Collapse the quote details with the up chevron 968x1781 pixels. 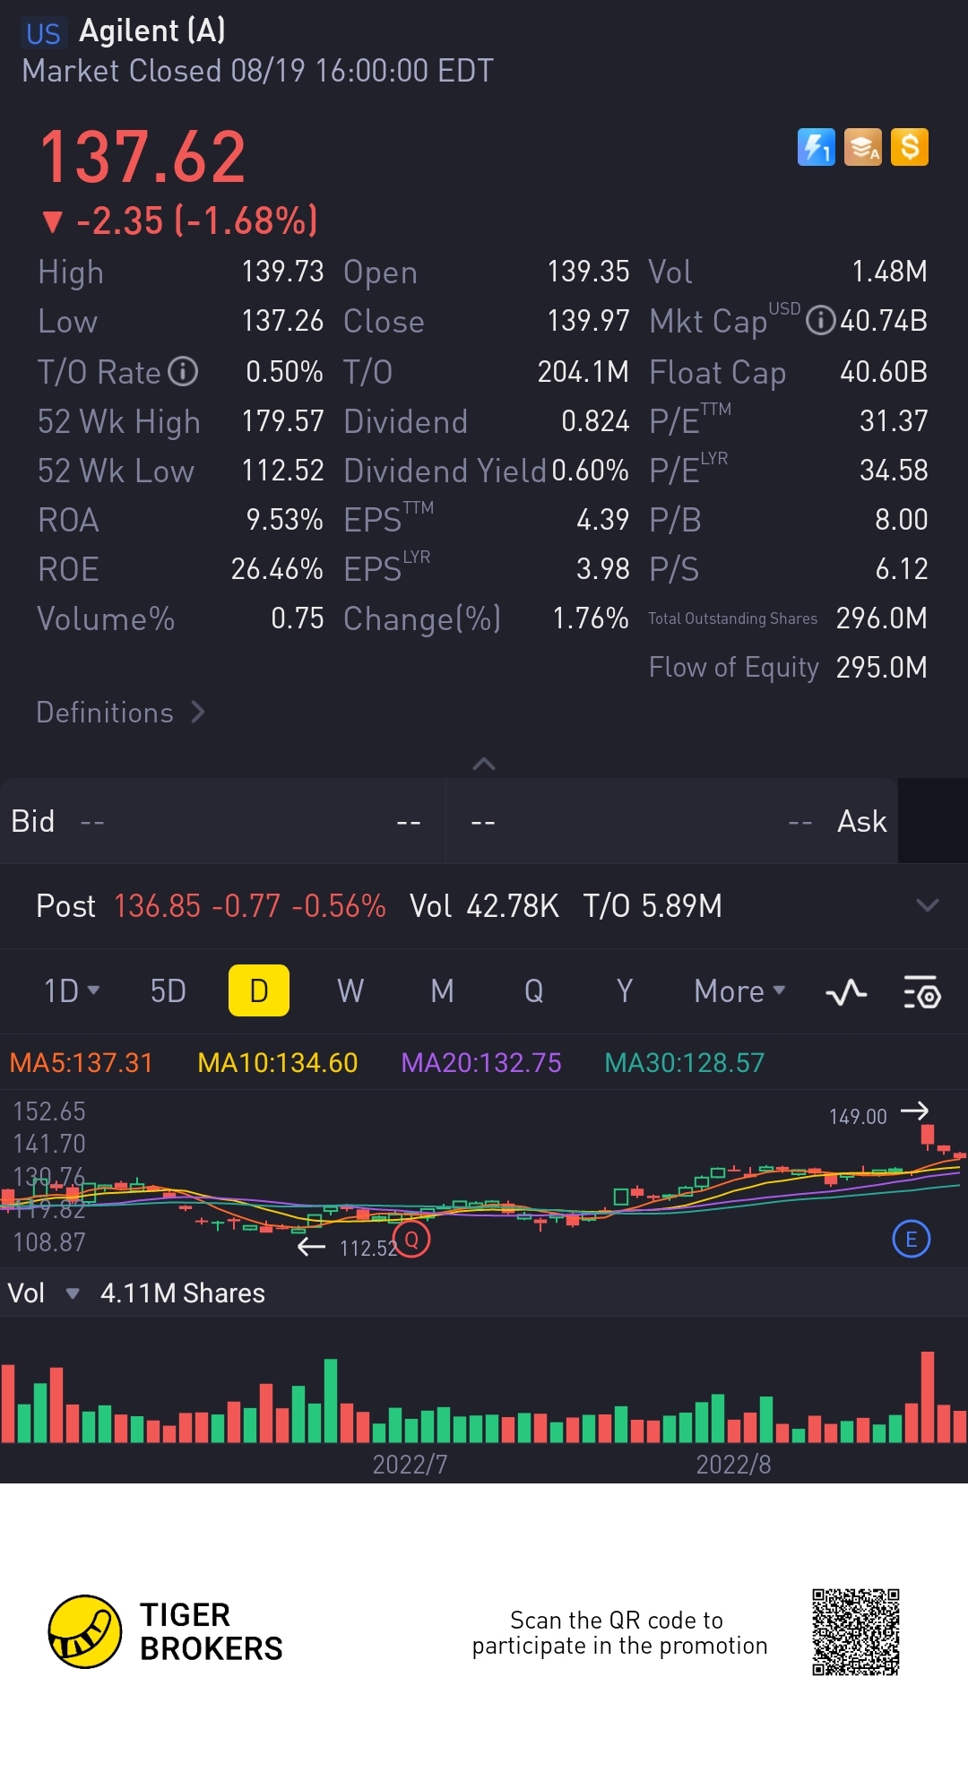tap(484, 764)
